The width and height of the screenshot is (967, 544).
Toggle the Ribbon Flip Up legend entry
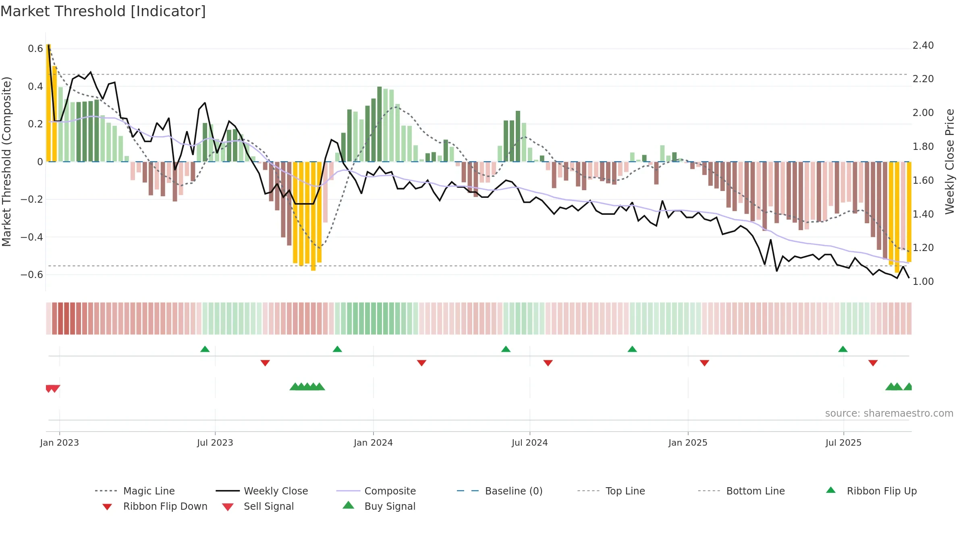pos(871,491)
